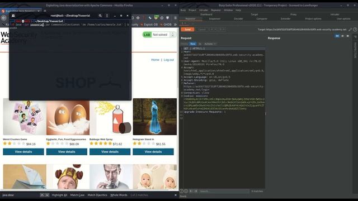Click the terminal new-tab icon at left
The height and width of the screenshot is (201, 358).
coord(13,16)
